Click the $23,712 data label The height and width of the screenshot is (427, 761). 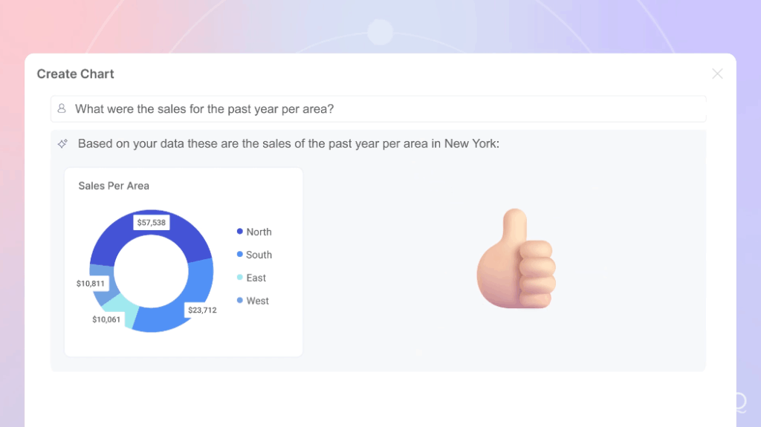coord(201,310)
